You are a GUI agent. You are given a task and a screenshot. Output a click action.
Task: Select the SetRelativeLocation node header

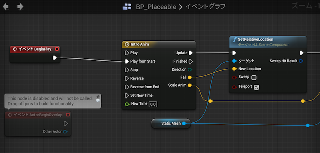[268, 42]
